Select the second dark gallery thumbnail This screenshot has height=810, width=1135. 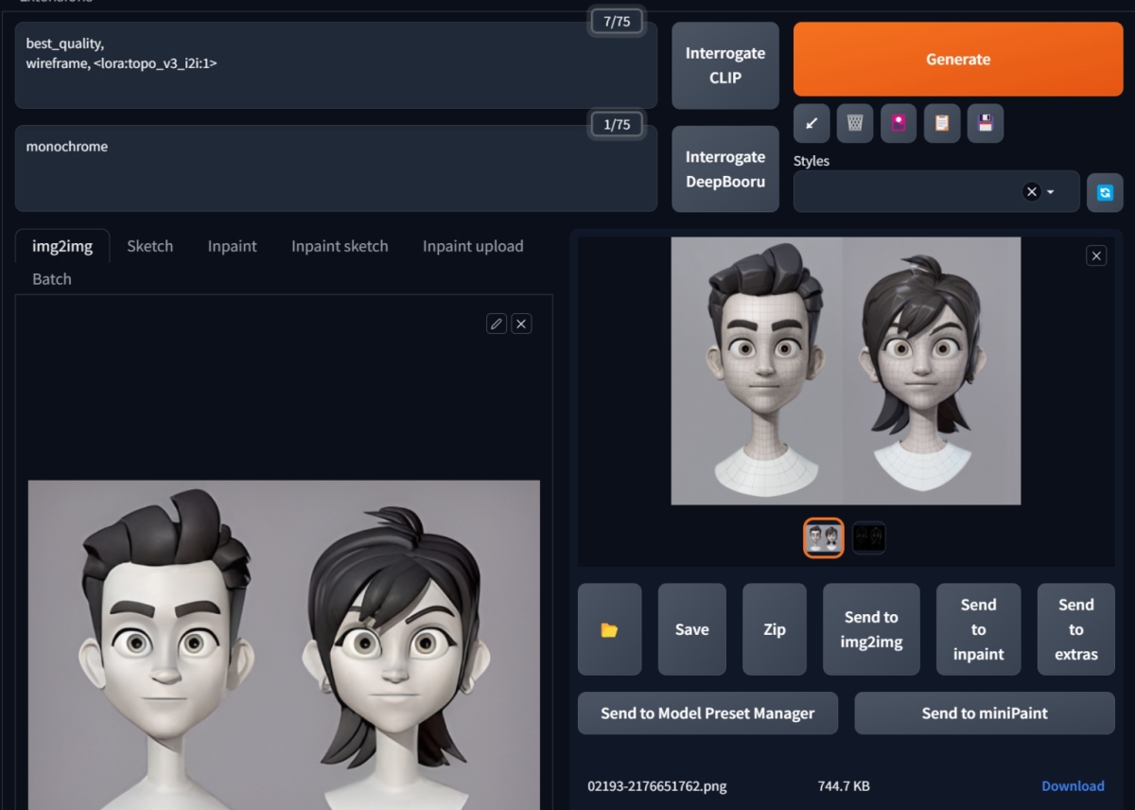click(x=869, y=538)
